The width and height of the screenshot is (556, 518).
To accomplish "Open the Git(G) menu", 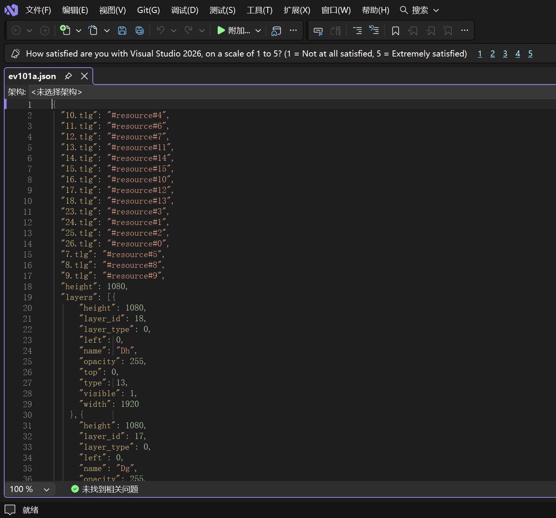I will (x=149, y=10).
